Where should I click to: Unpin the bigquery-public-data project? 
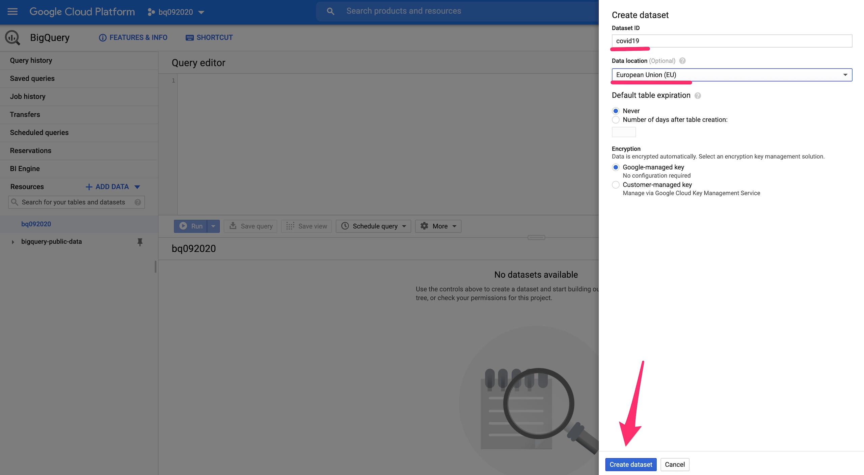click(x=140, y=242)
